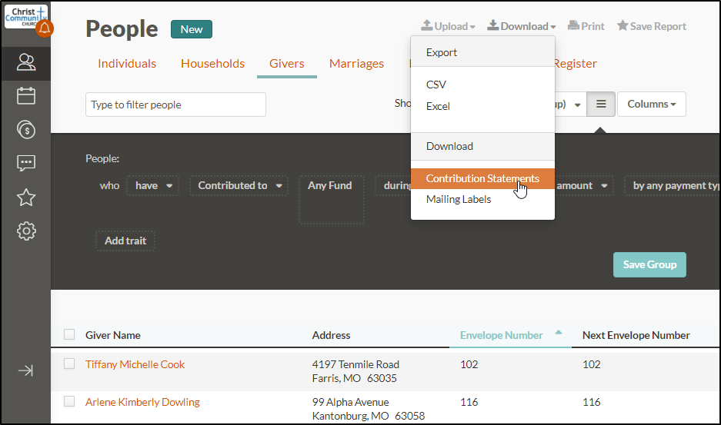Open the Communications chat bubble icon
This screenshot has height=425, width=721.
25,163
